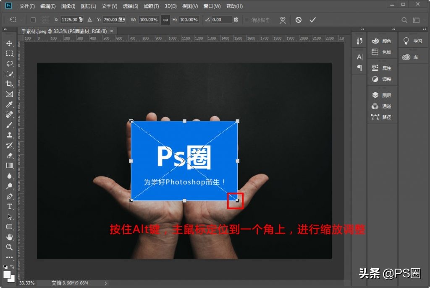Select the Spot Healing Brush tool
Screen dimensions: 430x288
9,114
